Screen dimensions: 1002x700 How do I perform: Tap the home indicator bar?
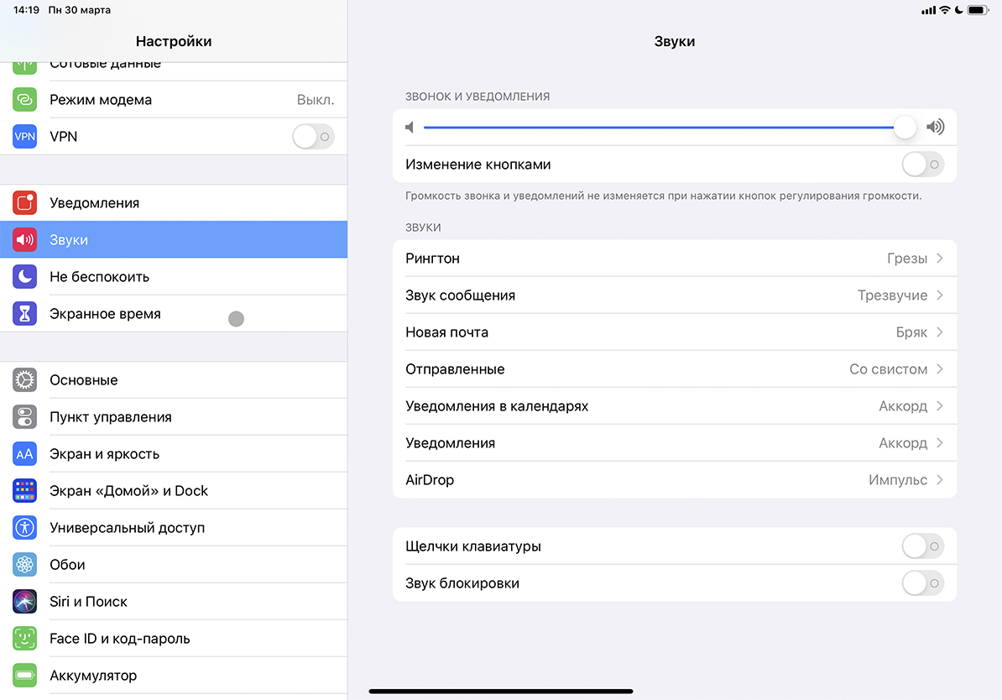(x=501, y=691)
